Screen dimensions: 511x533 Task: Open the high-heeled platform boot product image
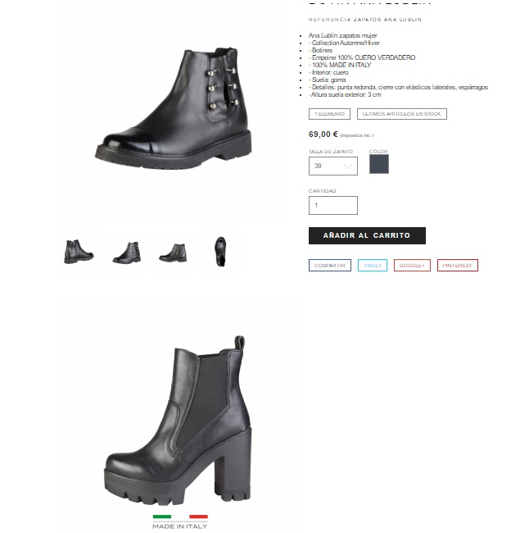(178, 421)
